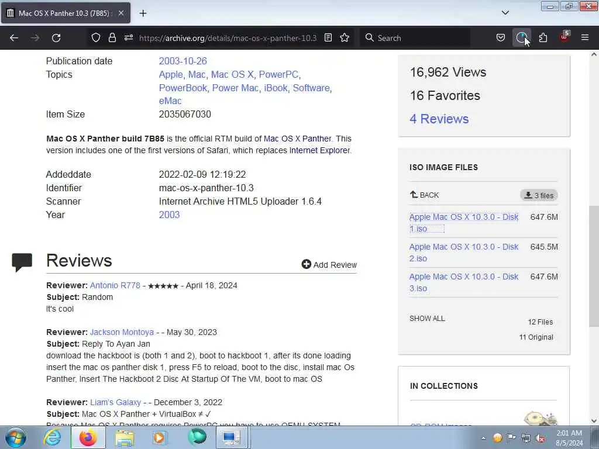
Task: Open reviewer Liam's Galaxy profile
Action: coord(115,402)
